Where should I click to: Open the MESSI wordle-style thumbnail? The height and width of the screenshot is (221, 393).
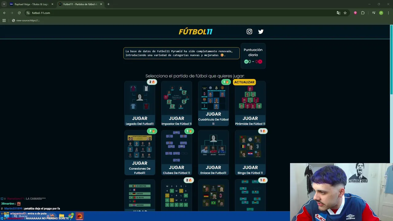pyautogui.click(x=177, y=196)
